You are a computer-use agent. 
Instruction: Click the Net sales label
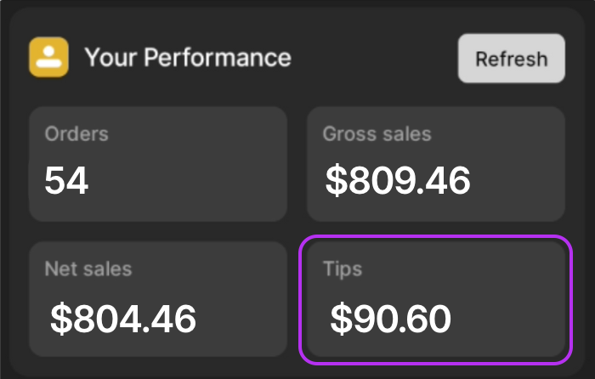click(x=88, y=269)
